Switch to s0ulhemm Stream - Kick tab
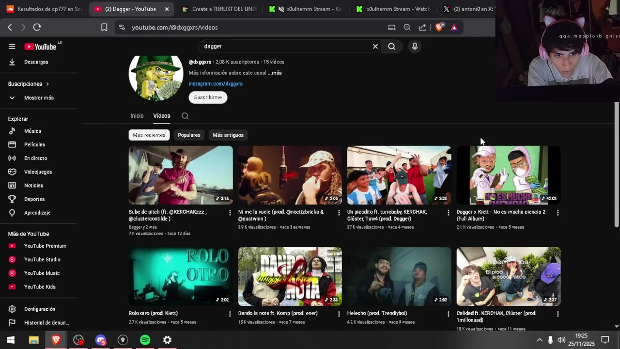 pyautogui.click(x=306, y=9)
